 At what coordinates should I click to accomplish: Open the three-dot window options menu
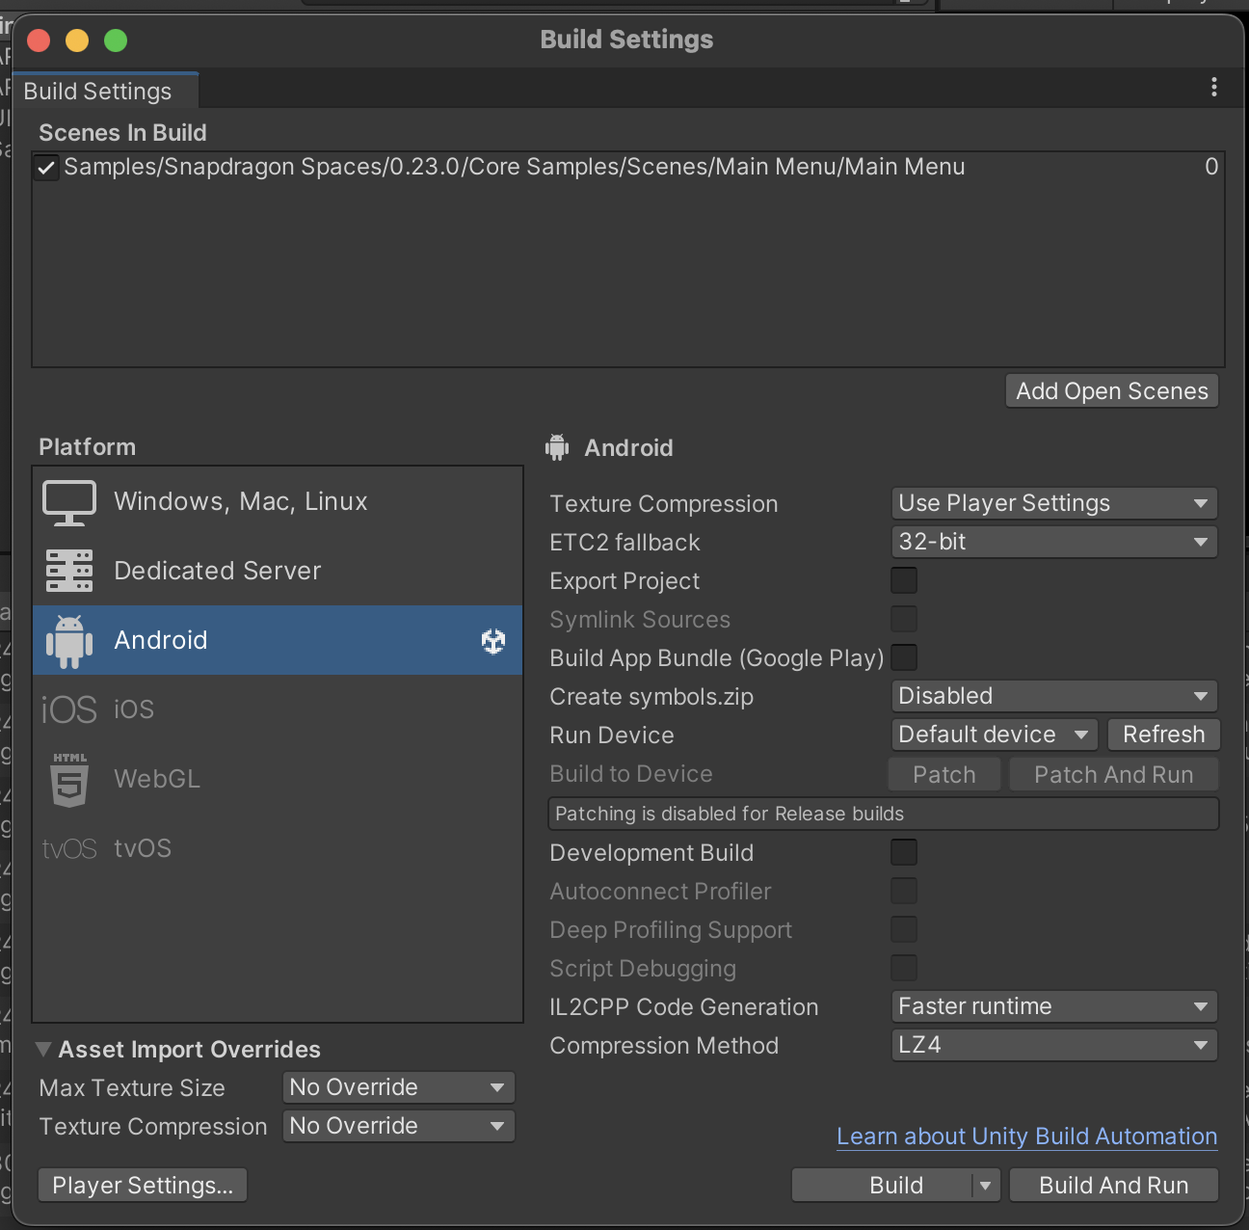(1214, 87)
